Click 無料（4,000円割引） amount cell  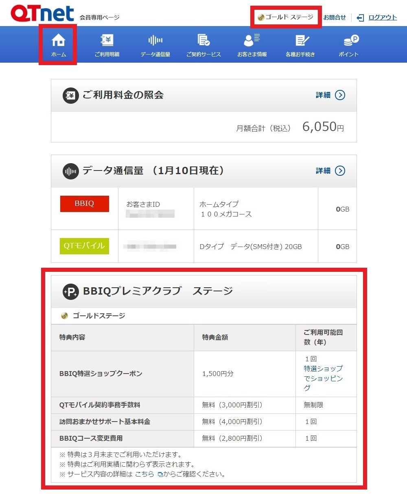[x=232, y=422]
